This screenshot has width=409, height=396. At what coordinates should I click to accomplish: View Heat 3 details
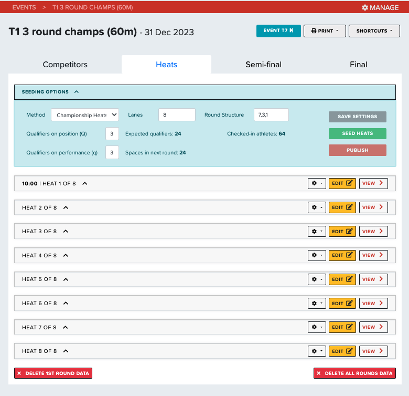373,231
